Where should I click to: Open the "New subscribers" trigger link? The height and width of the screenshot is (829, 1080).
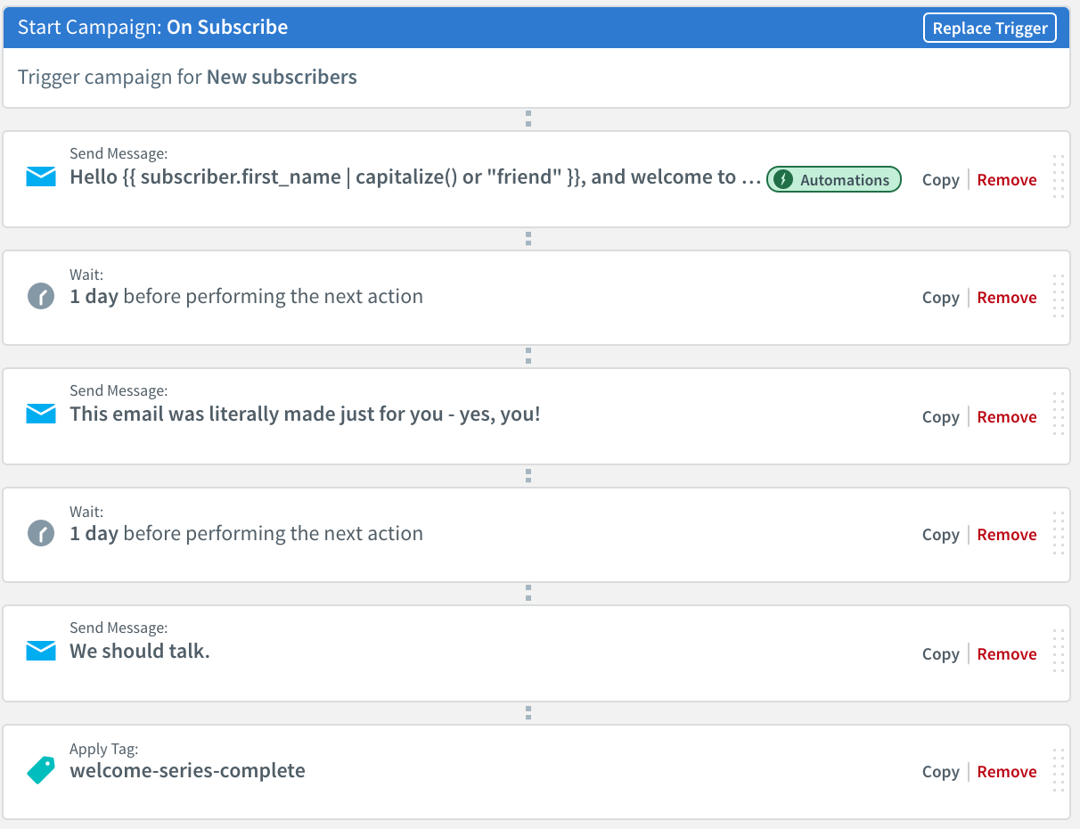point(282,77)
